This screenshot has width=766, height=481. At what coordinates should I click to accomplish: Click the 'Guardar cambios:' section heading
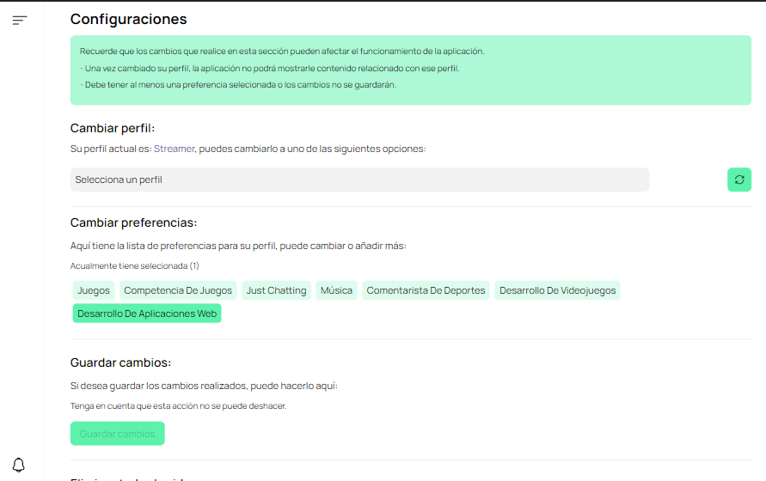tap(120, 362)
